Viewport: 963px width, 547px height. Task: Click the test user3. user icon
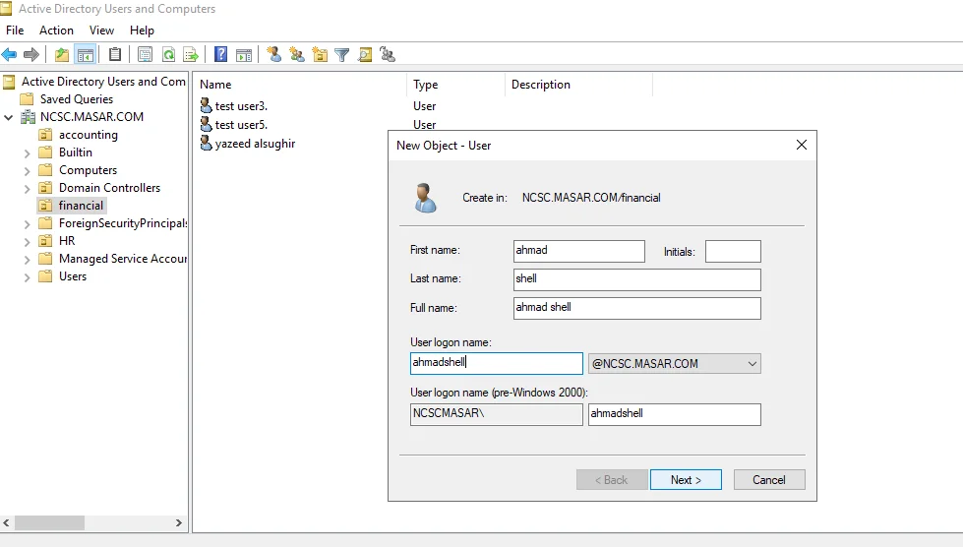pos(207,105)
